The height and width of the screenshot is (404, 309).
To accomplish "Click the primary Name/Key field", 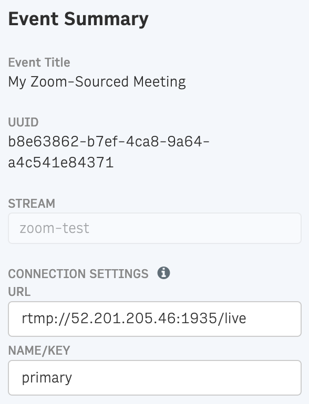I will point(154,378).
